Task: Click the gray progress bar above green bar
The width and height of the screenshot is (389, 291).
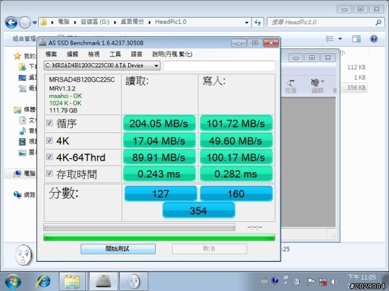Action: tap(139, 227)
